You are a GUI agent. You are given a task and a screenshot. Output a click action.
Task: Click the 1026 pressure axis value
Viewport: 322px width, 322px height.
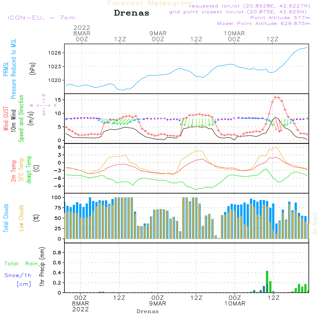click(x=55, y=53)
